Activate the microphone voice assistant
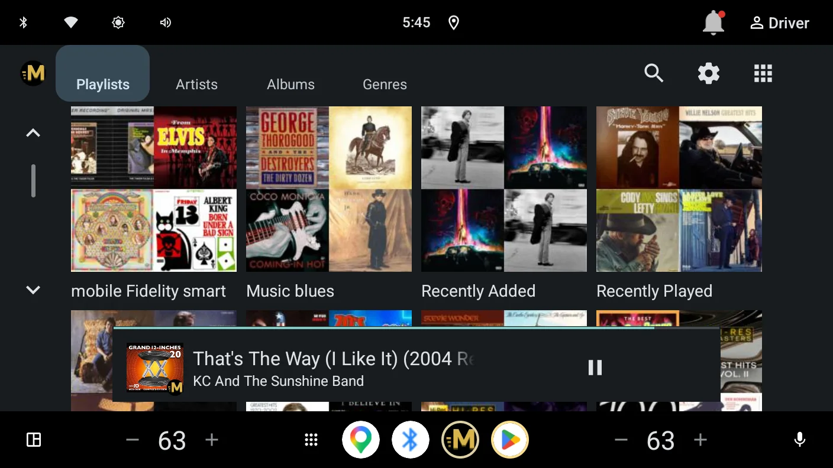 pyautogui.click(x=799, y=440)
